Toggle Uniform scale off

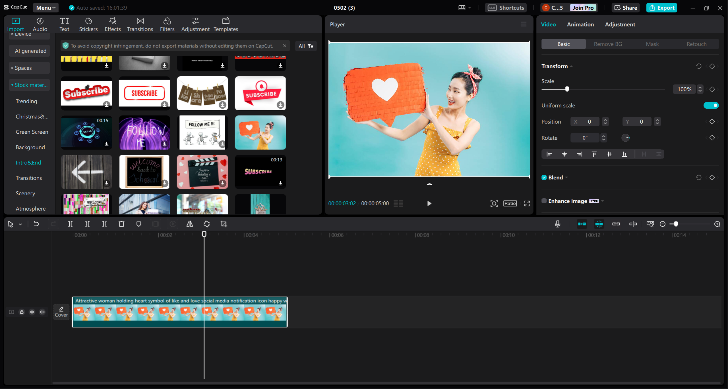(711, 105)
